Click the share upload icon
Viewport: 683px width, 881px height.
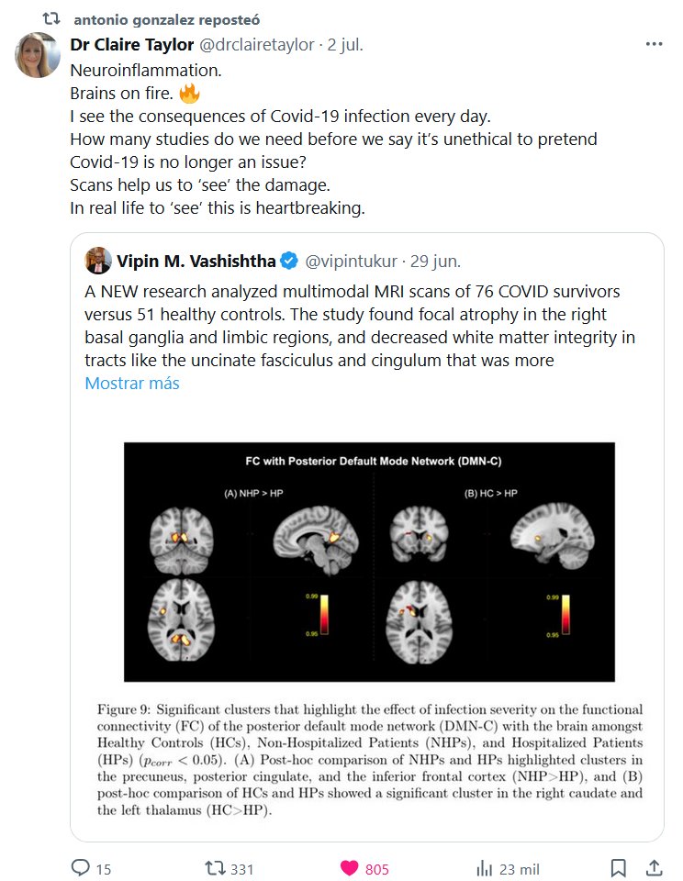click(655, 868)
